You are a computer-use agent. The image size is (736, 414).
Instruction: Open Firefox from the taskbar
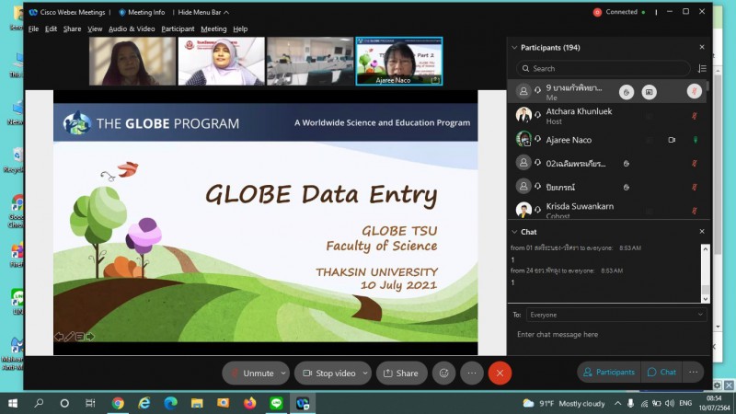click(x=249, y=403)
